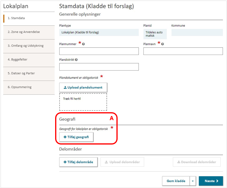Click the Træk fil hertil drop zone

pyautogui.click(x=83, y=102)
